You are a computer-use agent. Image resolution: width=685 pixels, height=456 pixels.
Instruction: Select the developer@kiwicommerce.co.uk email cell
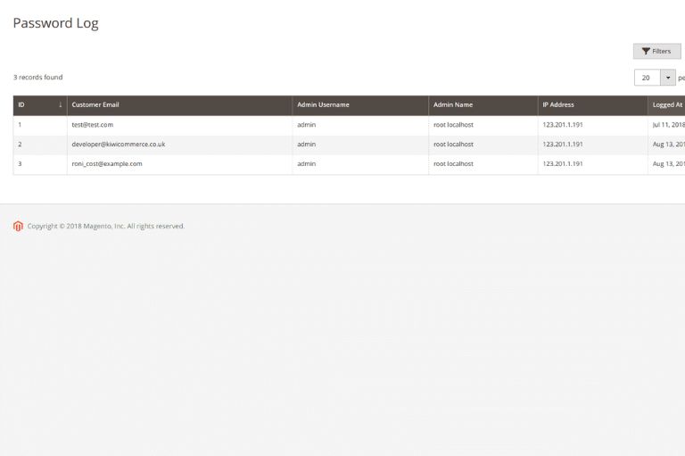click(119, 145)
